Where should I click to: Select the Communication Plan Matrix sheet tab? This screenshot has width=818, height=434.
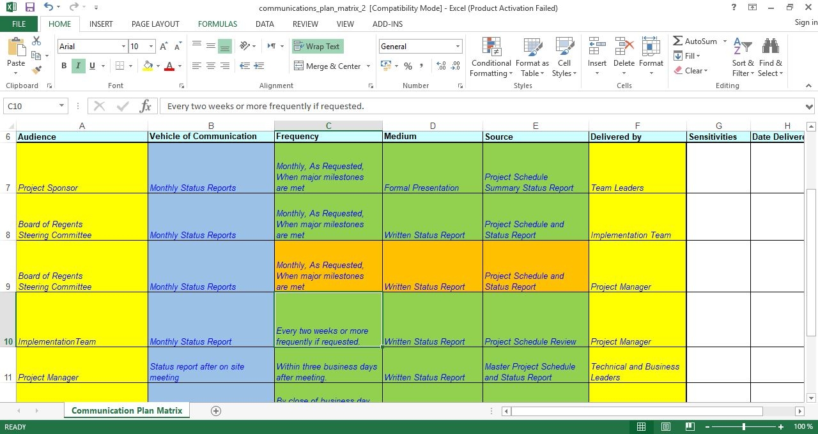(127, 410)
